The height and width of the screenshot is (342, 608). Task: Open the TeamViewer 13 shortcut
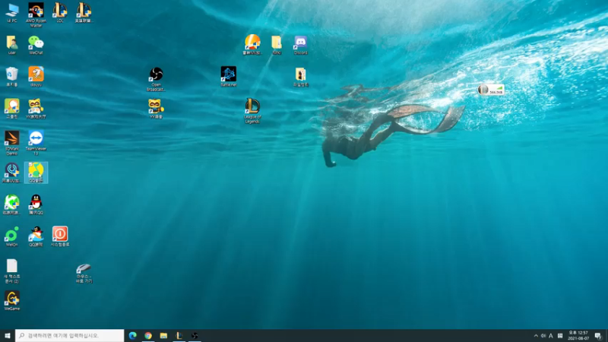36,143
